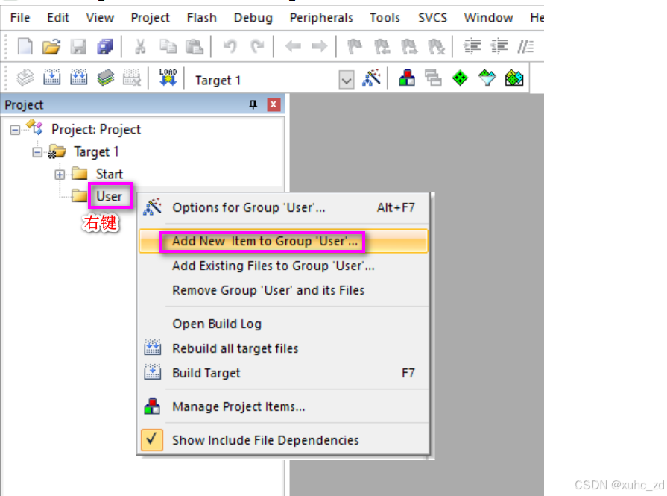Click the Indent selection icon
Image resolution: width=667 pixels, height=496 pixels.
[x=472, y=46]
